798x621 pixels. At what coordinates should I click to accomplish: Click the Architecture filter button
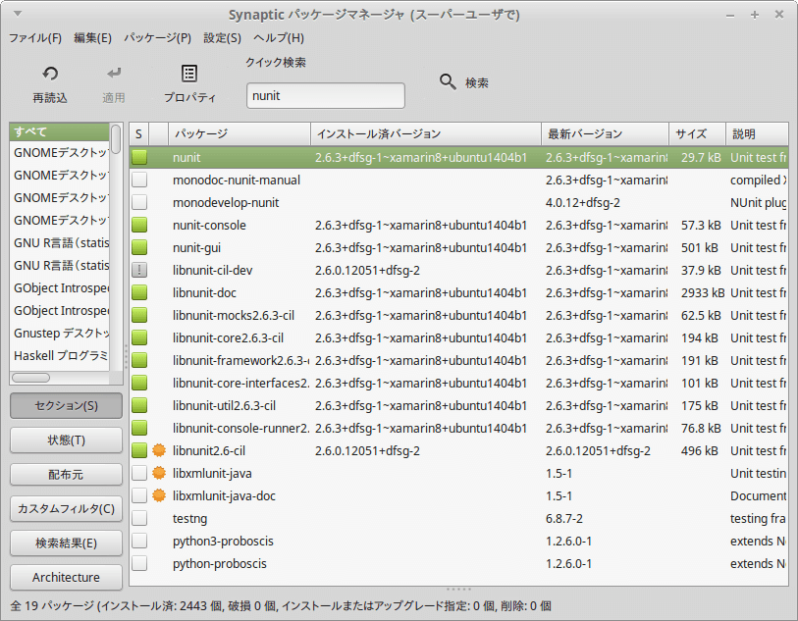[66, 577]
